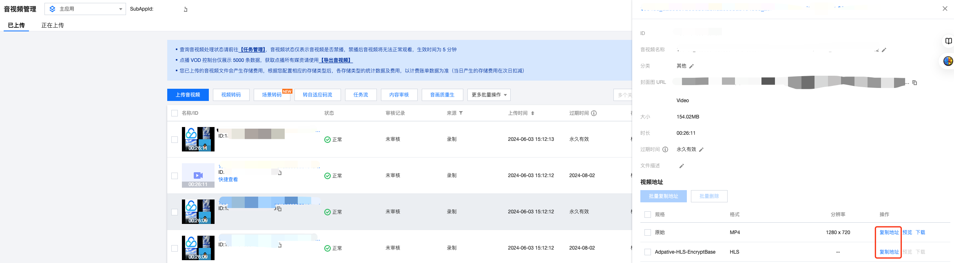Click the pencil icon beside 音视频名称 value
This screenshot has height=263, width=954.
[884, 50]
